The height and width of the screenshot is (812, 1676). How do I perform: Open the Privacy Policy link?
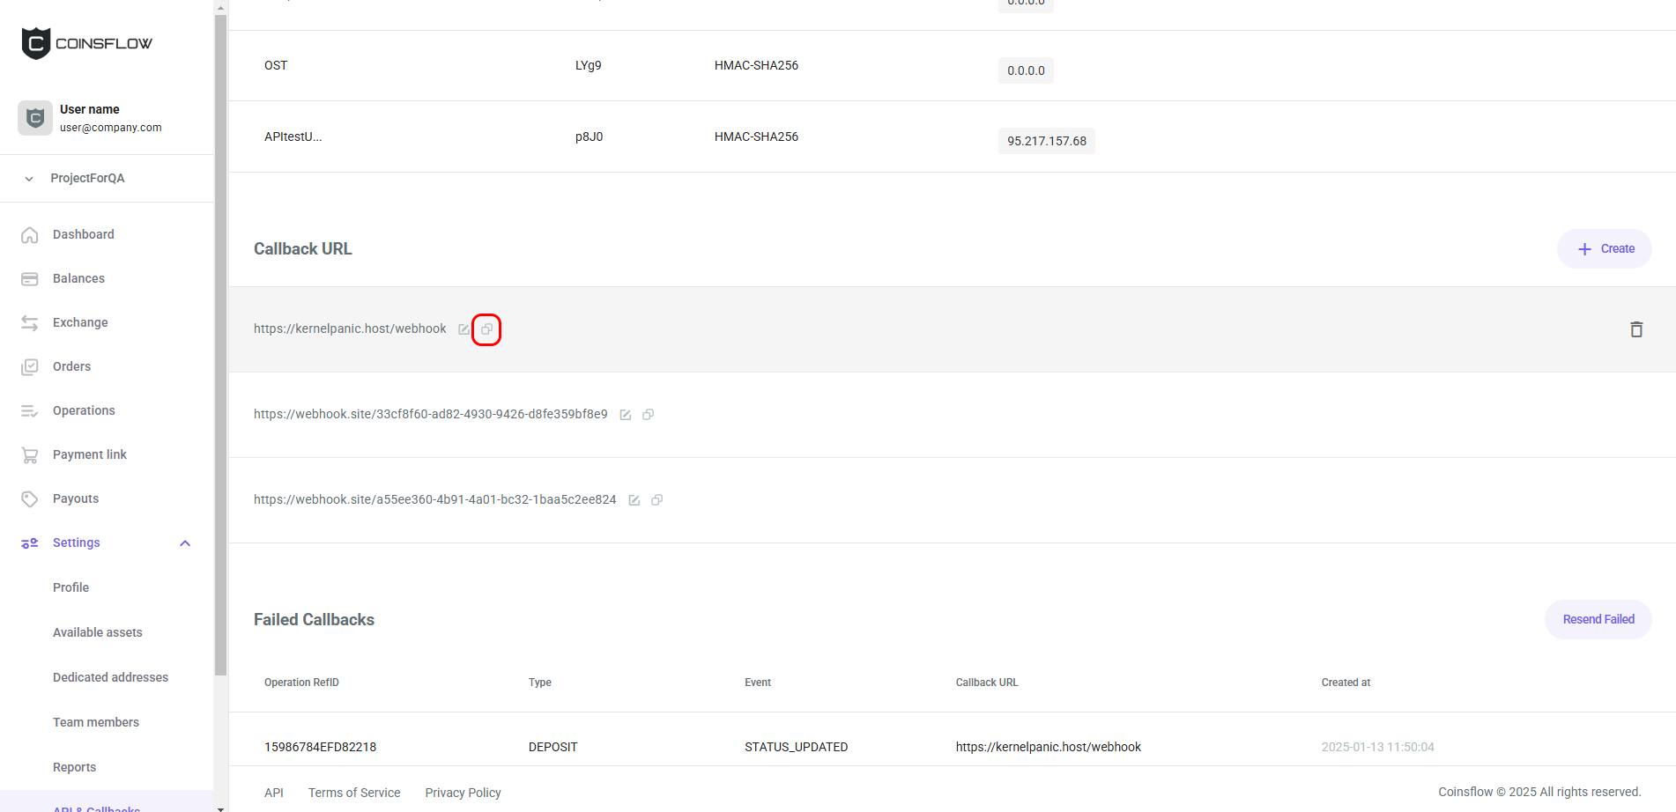click(x=463, y=793)
